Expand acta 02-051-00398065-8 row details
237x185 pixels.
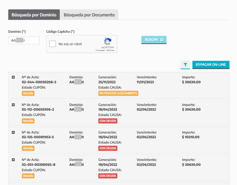click(x=13, y=160)
